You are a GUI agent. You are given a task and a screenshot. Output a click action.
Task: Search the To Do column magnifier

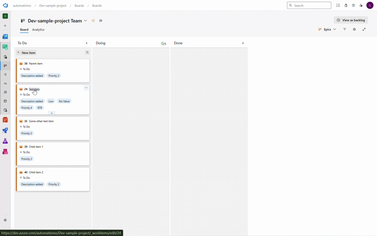tap(87, 52)
